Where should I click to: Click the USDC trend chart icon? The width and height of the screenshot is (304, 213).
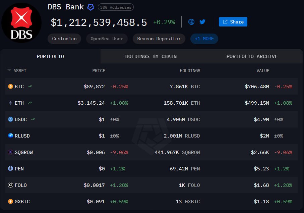pos(33,119)
